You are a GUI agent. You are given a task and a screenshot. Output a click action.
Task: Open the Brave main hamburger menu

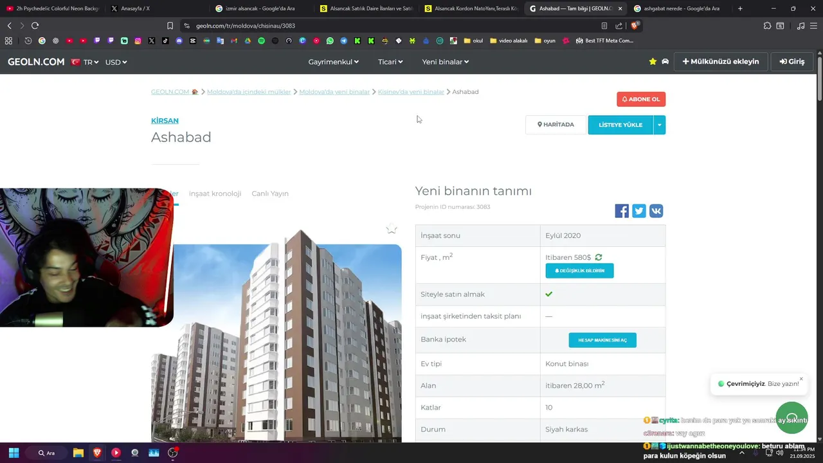click(814, 26)
